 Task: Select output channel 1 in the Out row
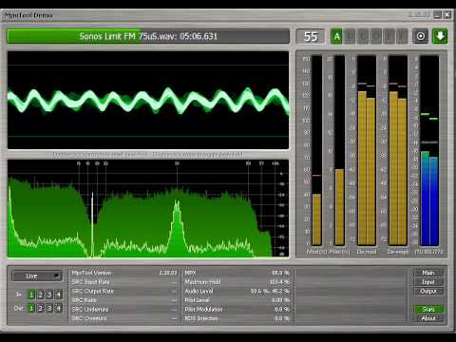click(31, 308)
